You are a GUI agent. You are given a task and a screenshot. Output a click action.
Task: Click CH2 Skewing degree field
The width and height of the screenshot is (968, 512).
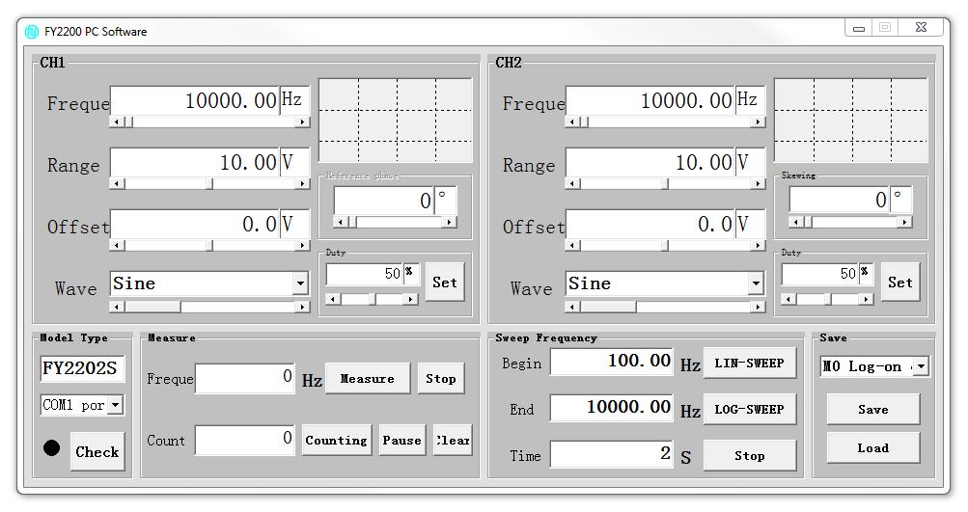pyautogui.click(x=840, y=202)
